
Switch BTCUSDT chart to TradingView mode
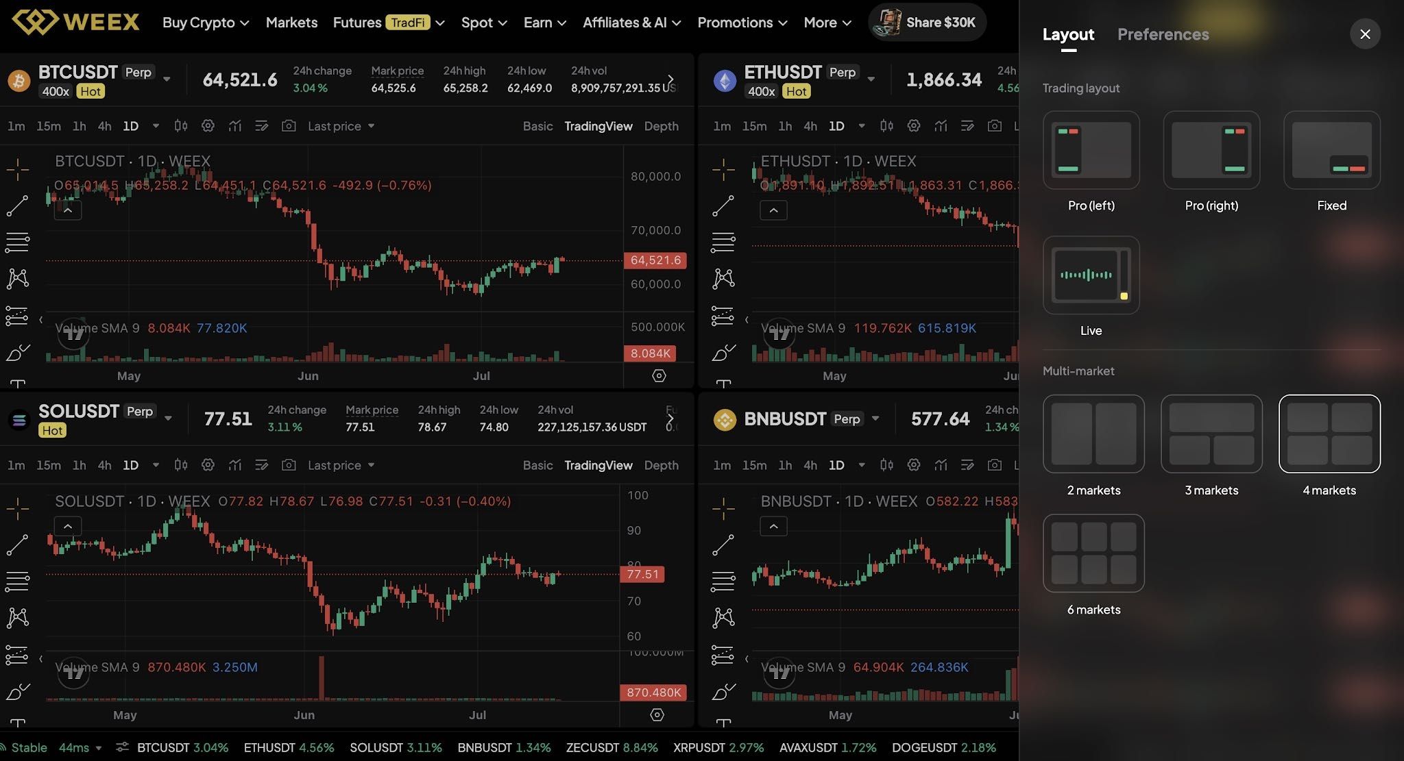click(598, 126)
